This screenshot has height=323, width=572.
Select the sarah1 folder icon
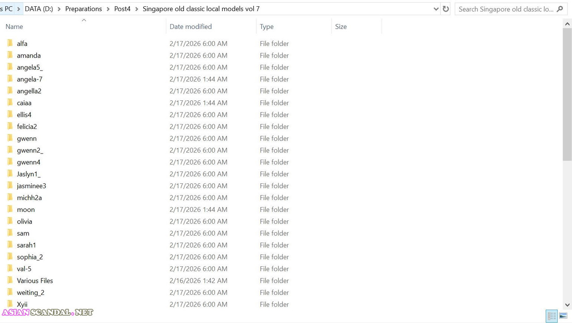coord(10,245)
